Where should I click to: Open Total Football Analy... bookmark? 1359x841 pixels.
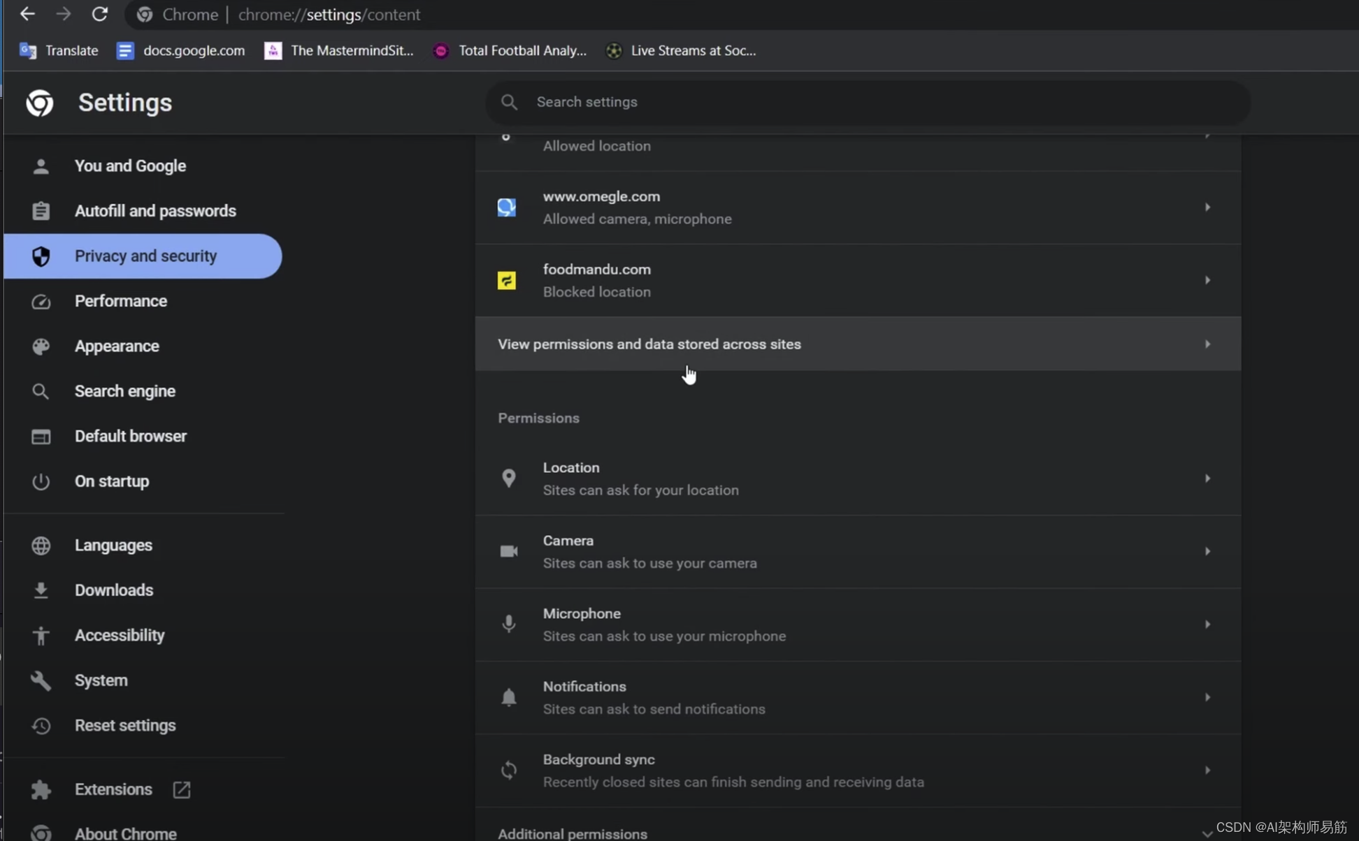(510, 50)
